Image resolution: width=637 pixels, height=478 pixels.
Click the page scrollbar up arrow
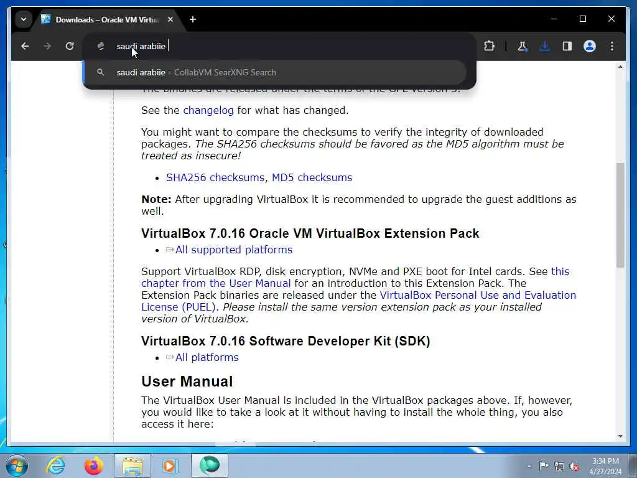pyautogui.click(x=620, y=67)
